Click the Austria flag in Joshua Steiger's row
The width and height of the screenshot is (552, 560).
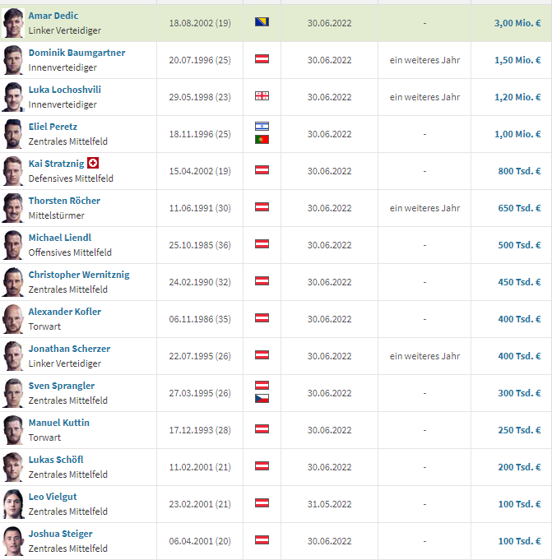pos(262,540)
